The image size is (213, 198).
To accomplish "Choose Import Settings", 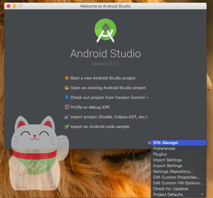I will [179, 160].
